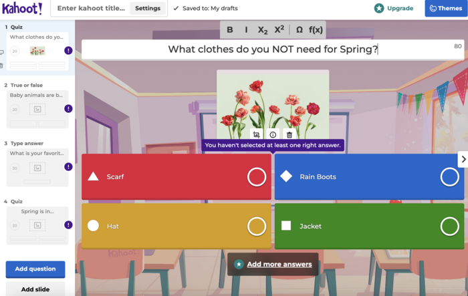Select Hat as the right answer
The image size is (468, 296).
(257, 227)
